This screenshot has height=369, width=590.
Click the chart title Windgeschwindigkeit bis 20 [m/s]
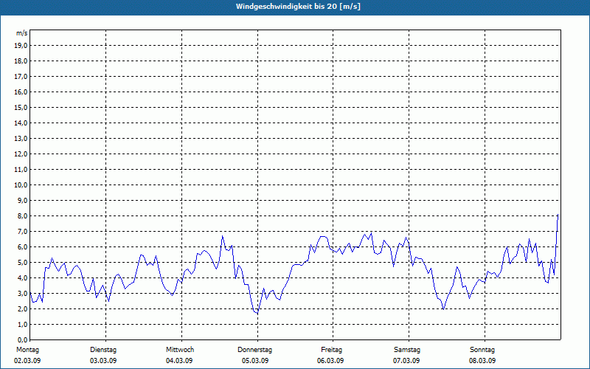click(298, 7)
